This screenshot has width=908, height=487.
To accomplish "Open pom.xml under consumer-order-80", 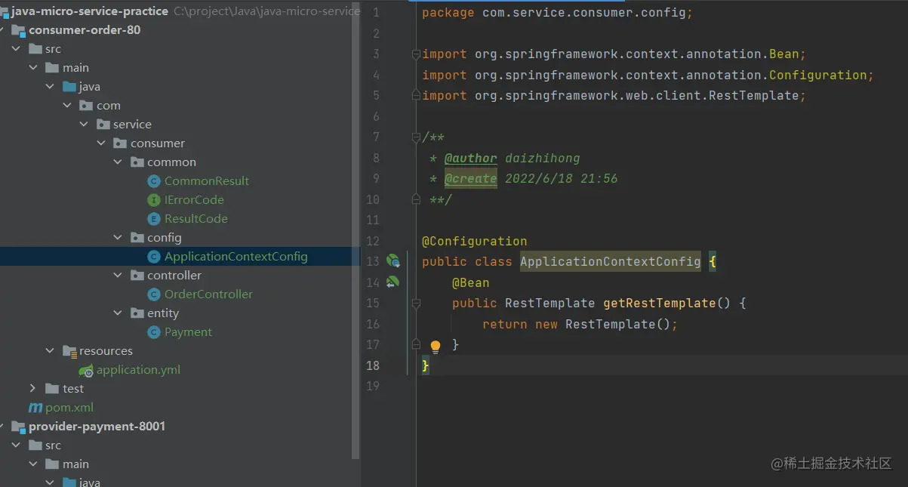I will pos(69,408).
